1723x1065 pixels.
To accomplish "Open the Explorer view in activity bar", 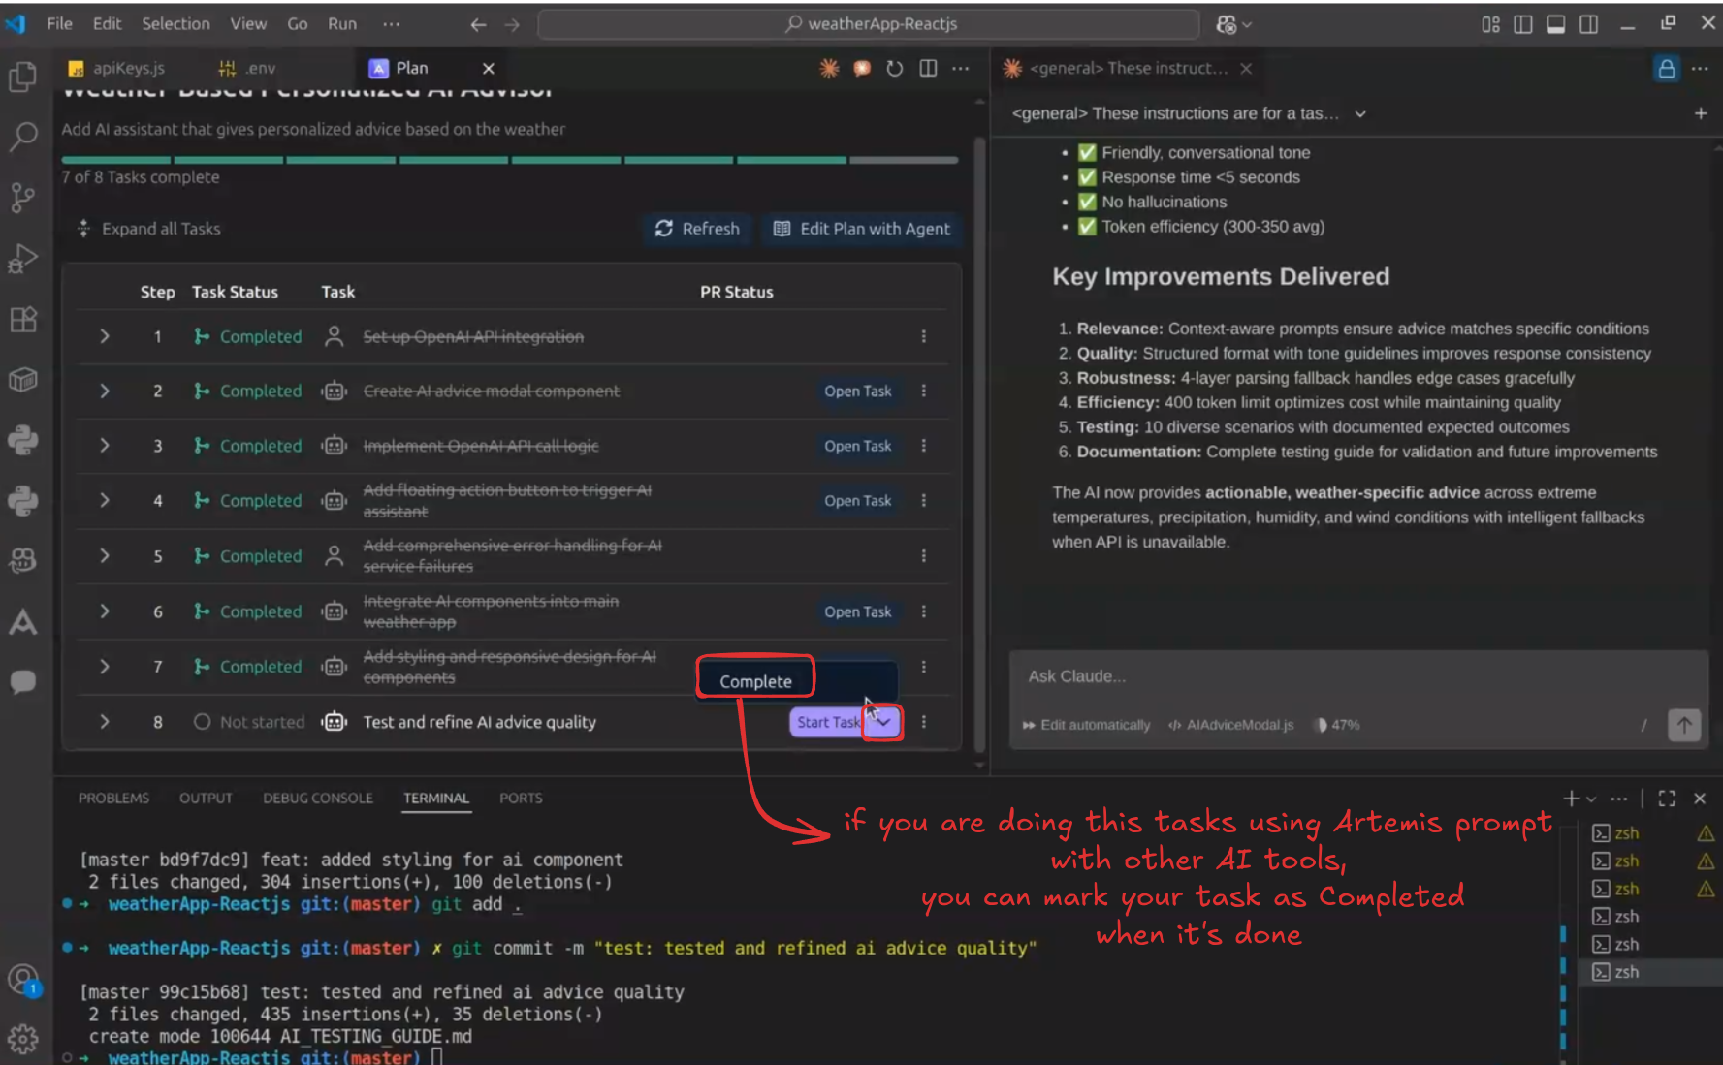I will pos(23,77).
